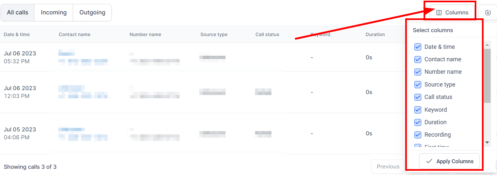This screenshot has width=497, height=175.
Task: Uncheck the Date & time column checkbox
Action: [418, 47]
